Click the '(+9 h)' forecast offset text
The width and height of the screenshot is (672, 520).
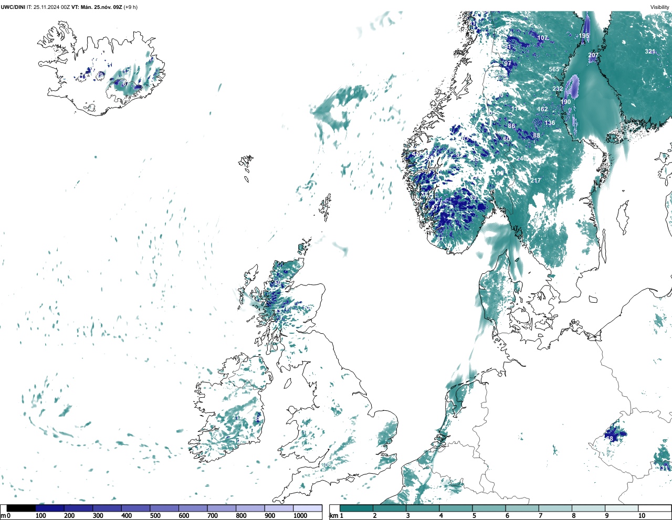[130, 7]
